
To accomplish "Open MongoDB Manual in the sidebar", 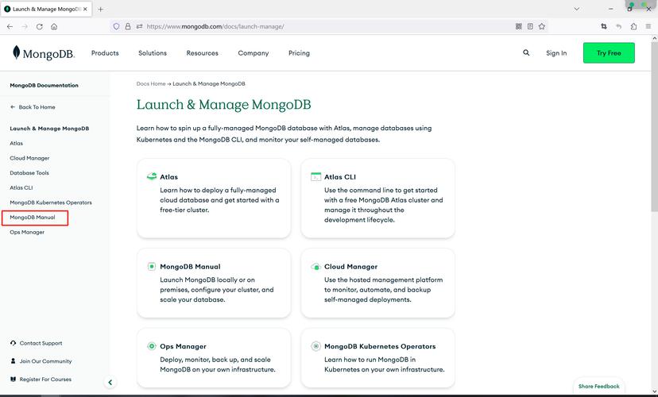I will pos(33,217).
